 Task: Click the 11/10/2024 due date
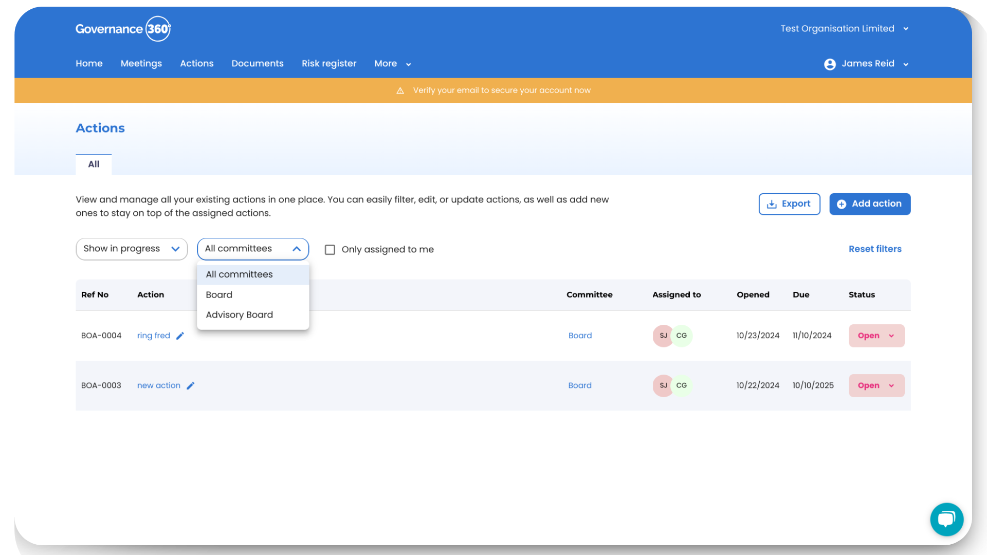tap(812, 336)
